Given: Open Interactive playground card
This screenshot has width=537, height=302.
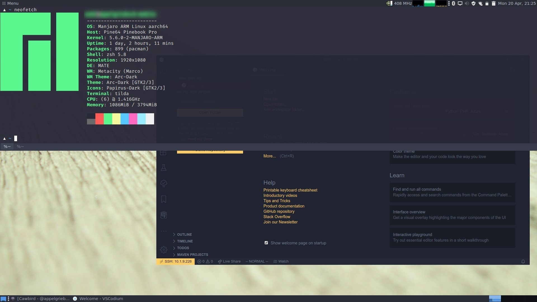Looking at the screenshot, I should [x=453, y=238].
